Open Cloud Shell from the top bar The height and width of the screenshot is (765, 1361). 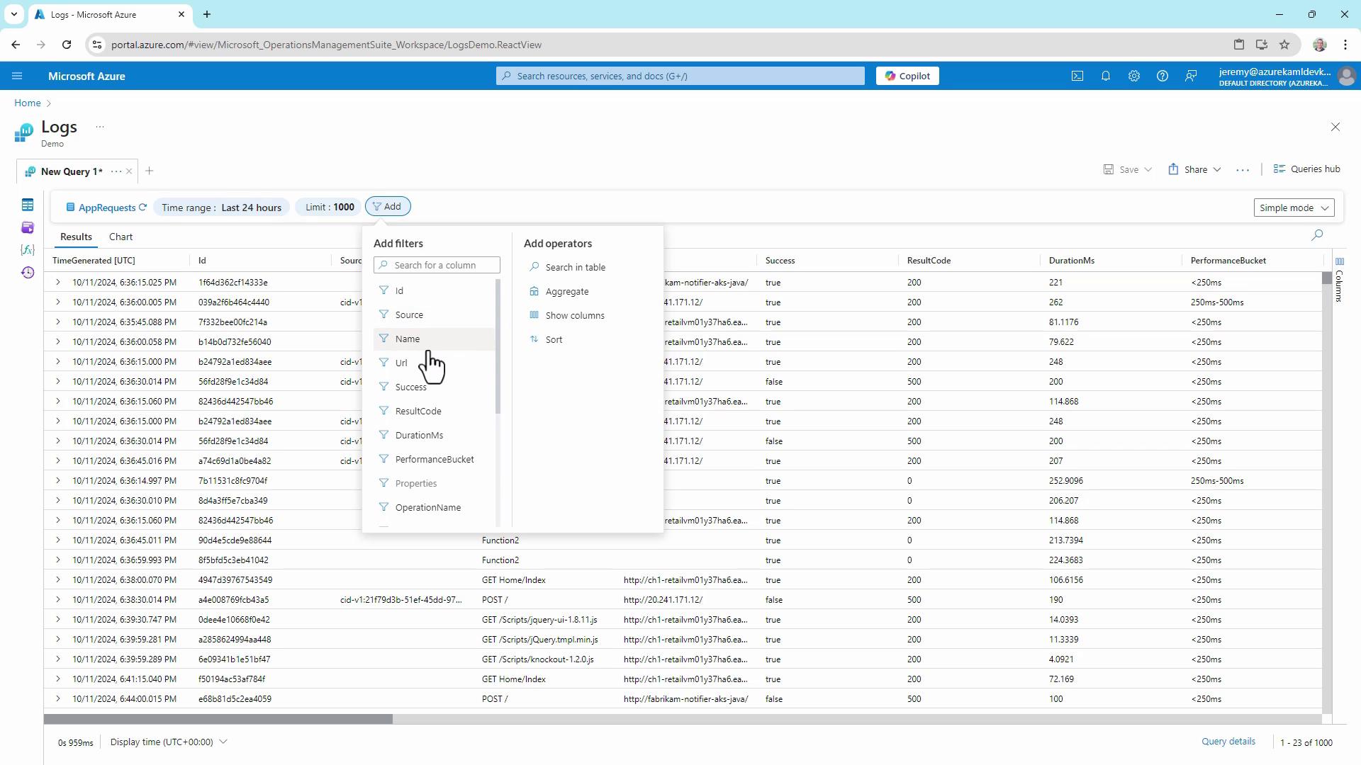(1077, 76)
